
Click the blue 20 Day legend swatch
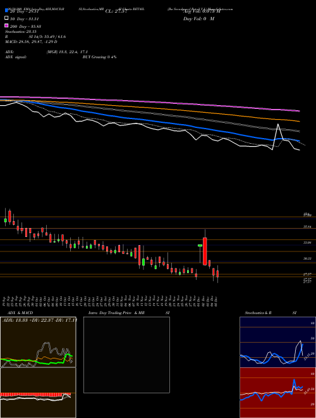[6, 10]
